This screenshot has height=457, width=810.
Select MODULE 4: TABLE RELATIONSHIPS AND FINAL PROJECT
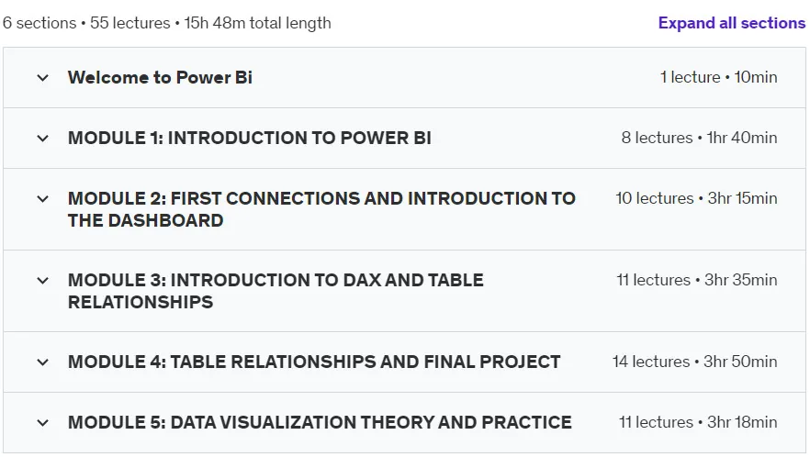(x=314, y=362)
